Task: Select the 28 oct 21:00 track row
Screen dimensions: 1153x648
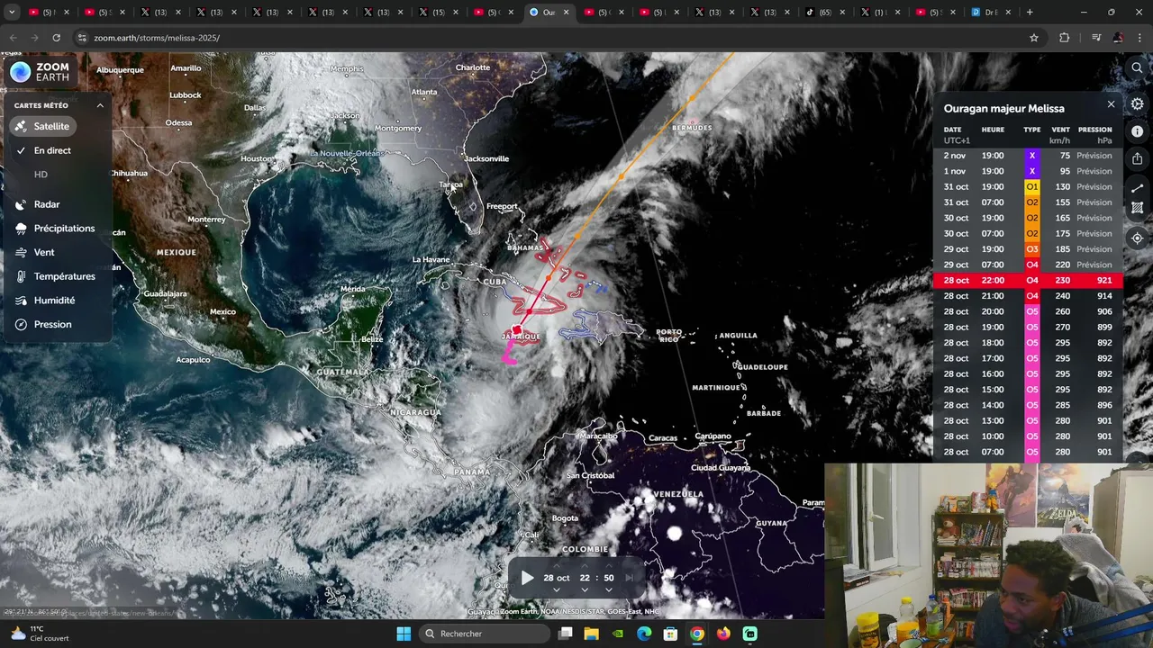Action: click(x=1028, y=296)
